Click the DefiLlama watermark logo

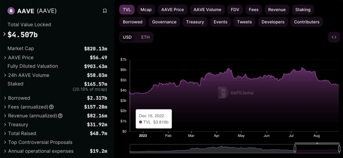(x=236, y=93)
